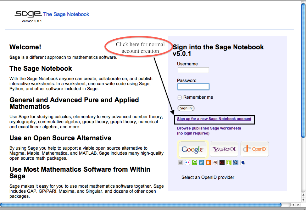Click the gray padlock provider icon
The height and width of the screenshot is (210, 306).
tap(181, 163)
